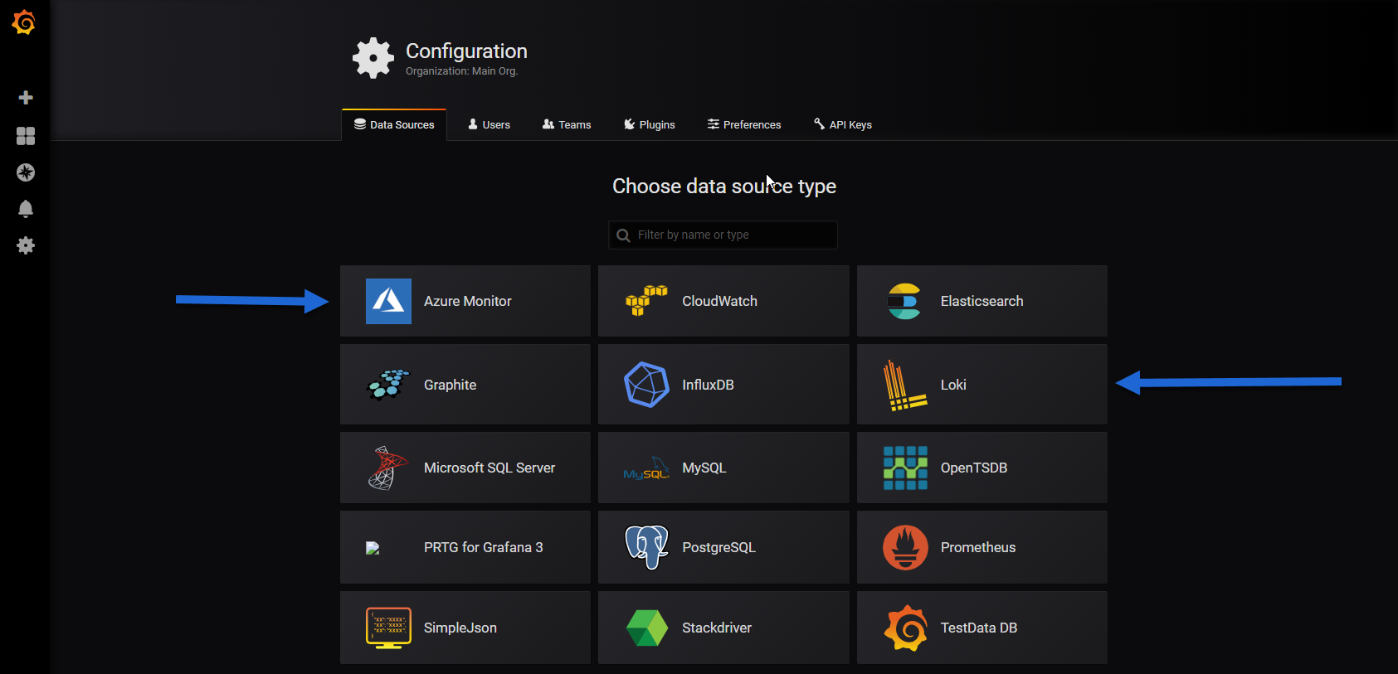Click the Prometheus flame icon
Image resolution: width=1398 pixels, height=674 pixels.
click(x=905, y=547)
